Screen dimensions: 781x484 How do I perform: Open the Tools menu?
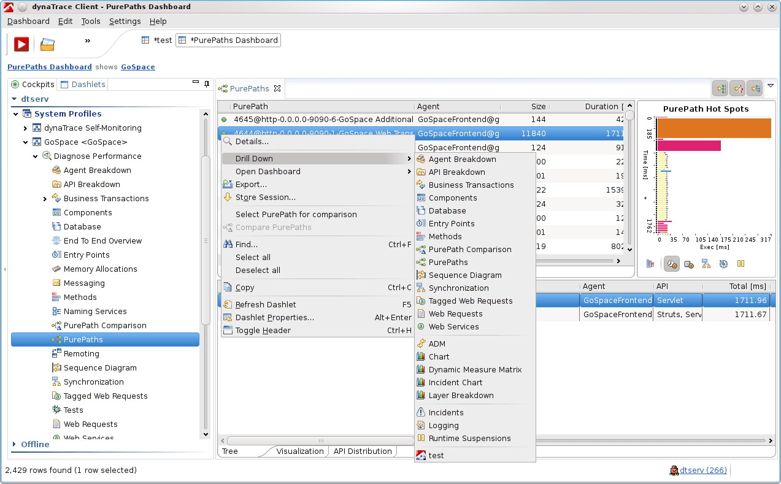pos(91,21)
